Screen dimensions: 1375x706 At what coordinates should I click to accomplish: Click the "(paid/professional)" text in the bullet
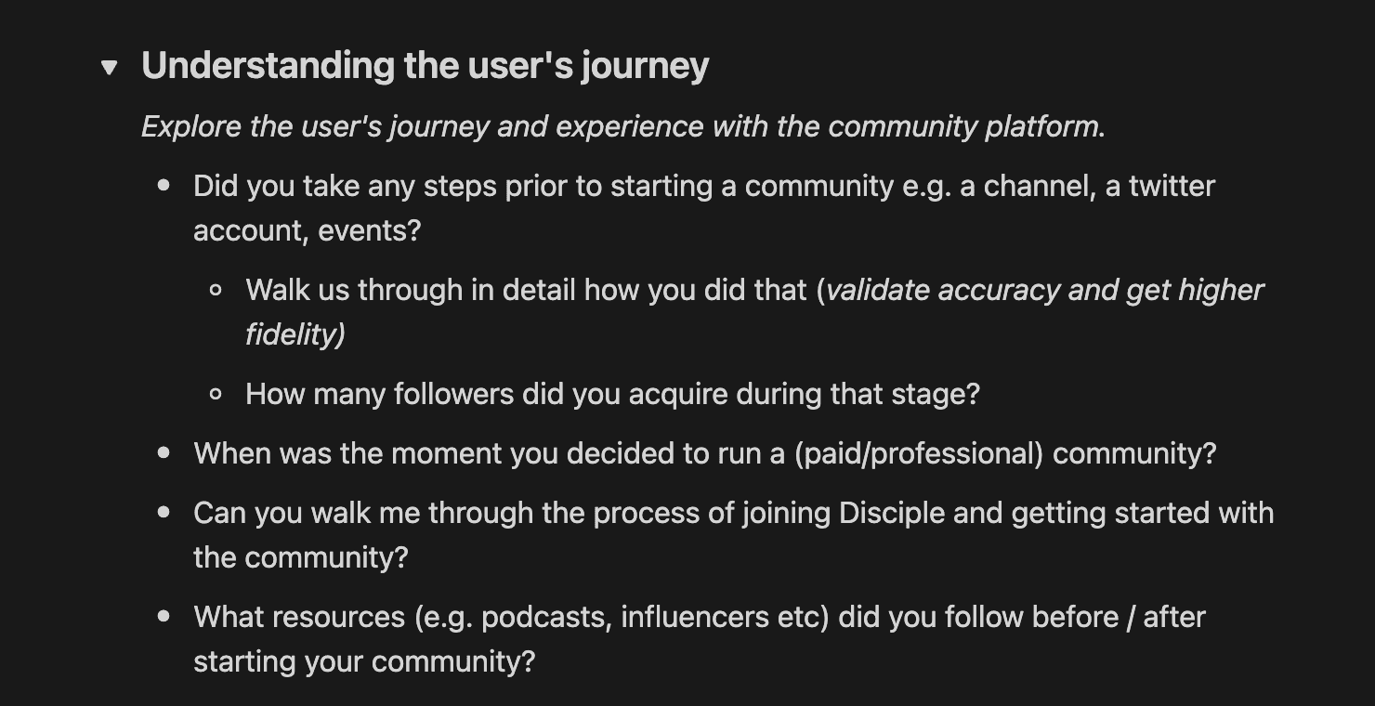[x=920, y=453]
